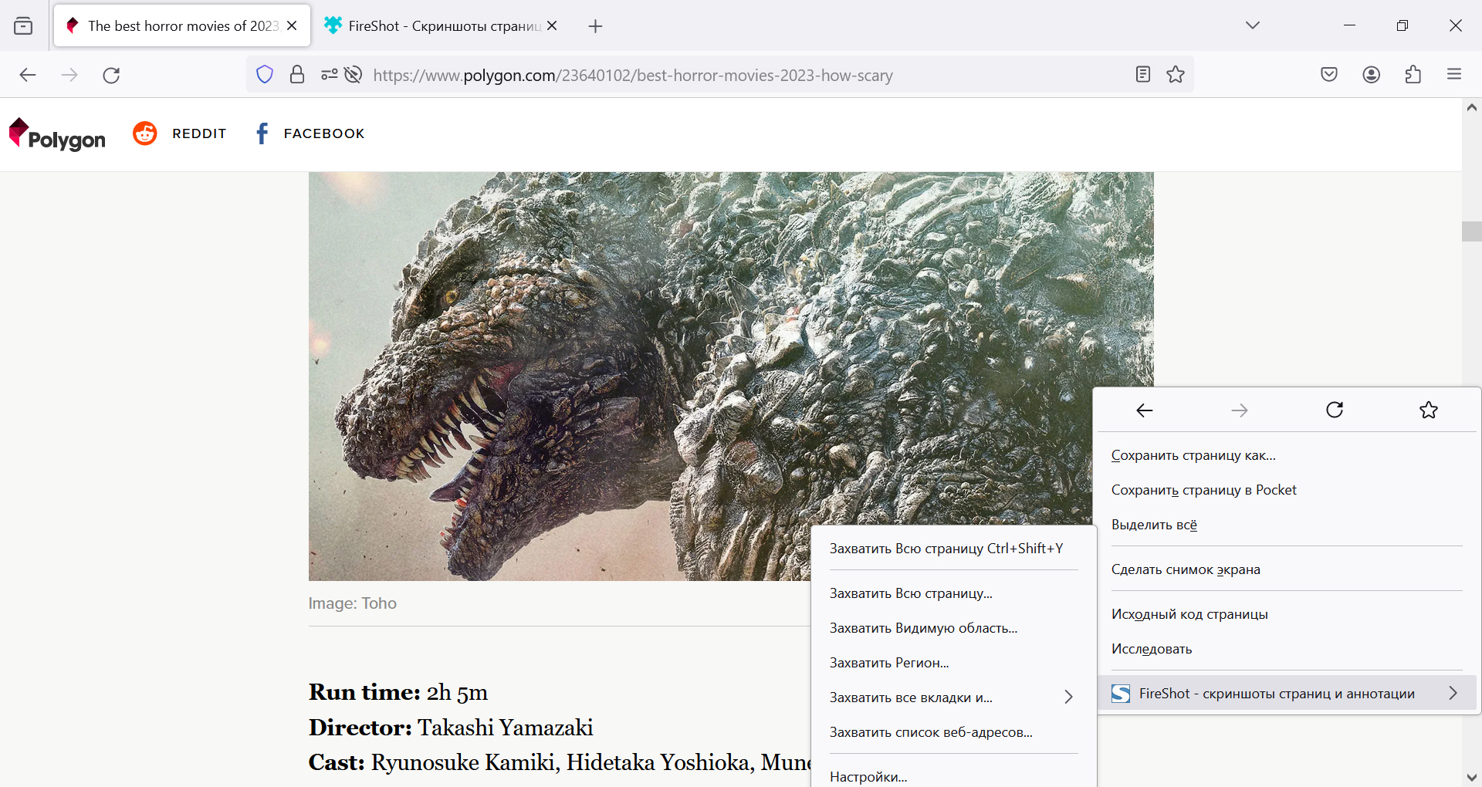Choose Исследовать in context menu
1482x787 pixels.
click(x=1287, y=649)
